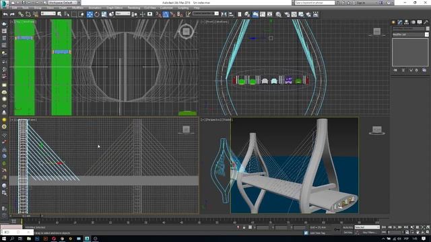Image resolution: width=431 pixels, height=242 pixels.
Task: Open Front viewport plus menu
Action: pos(203,22)
